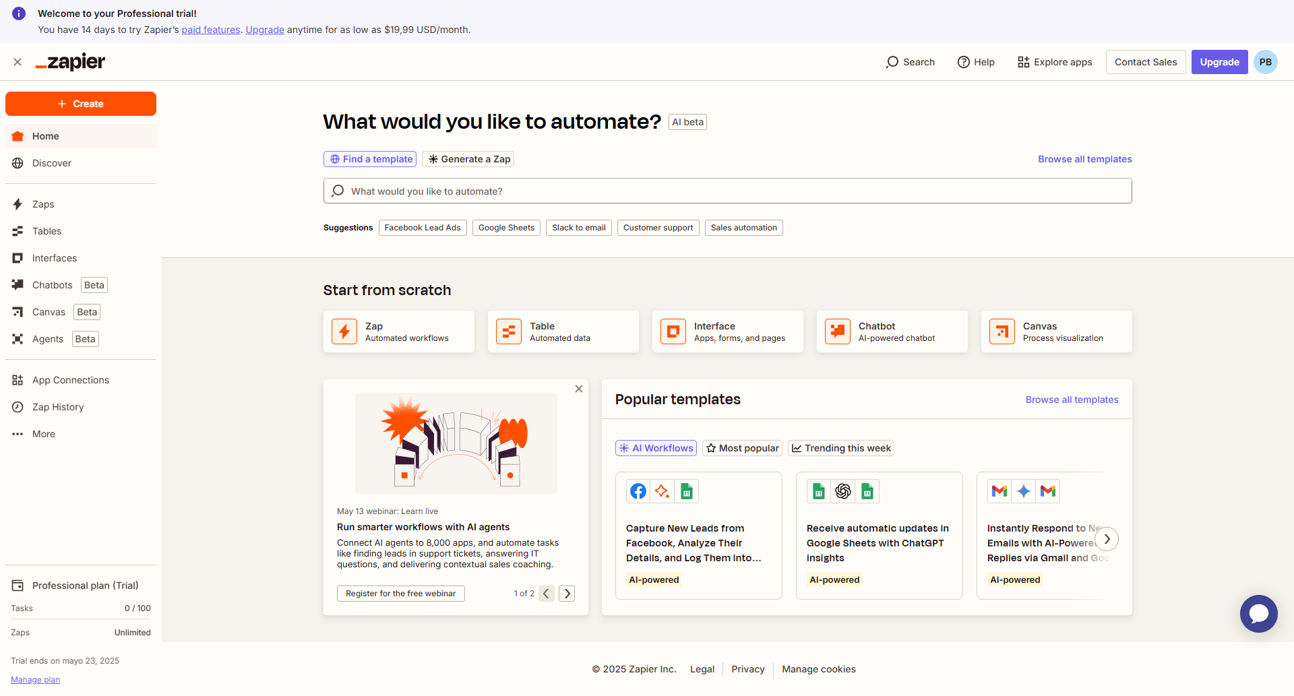Open Interfaces in sidebar

click(81, 258)
